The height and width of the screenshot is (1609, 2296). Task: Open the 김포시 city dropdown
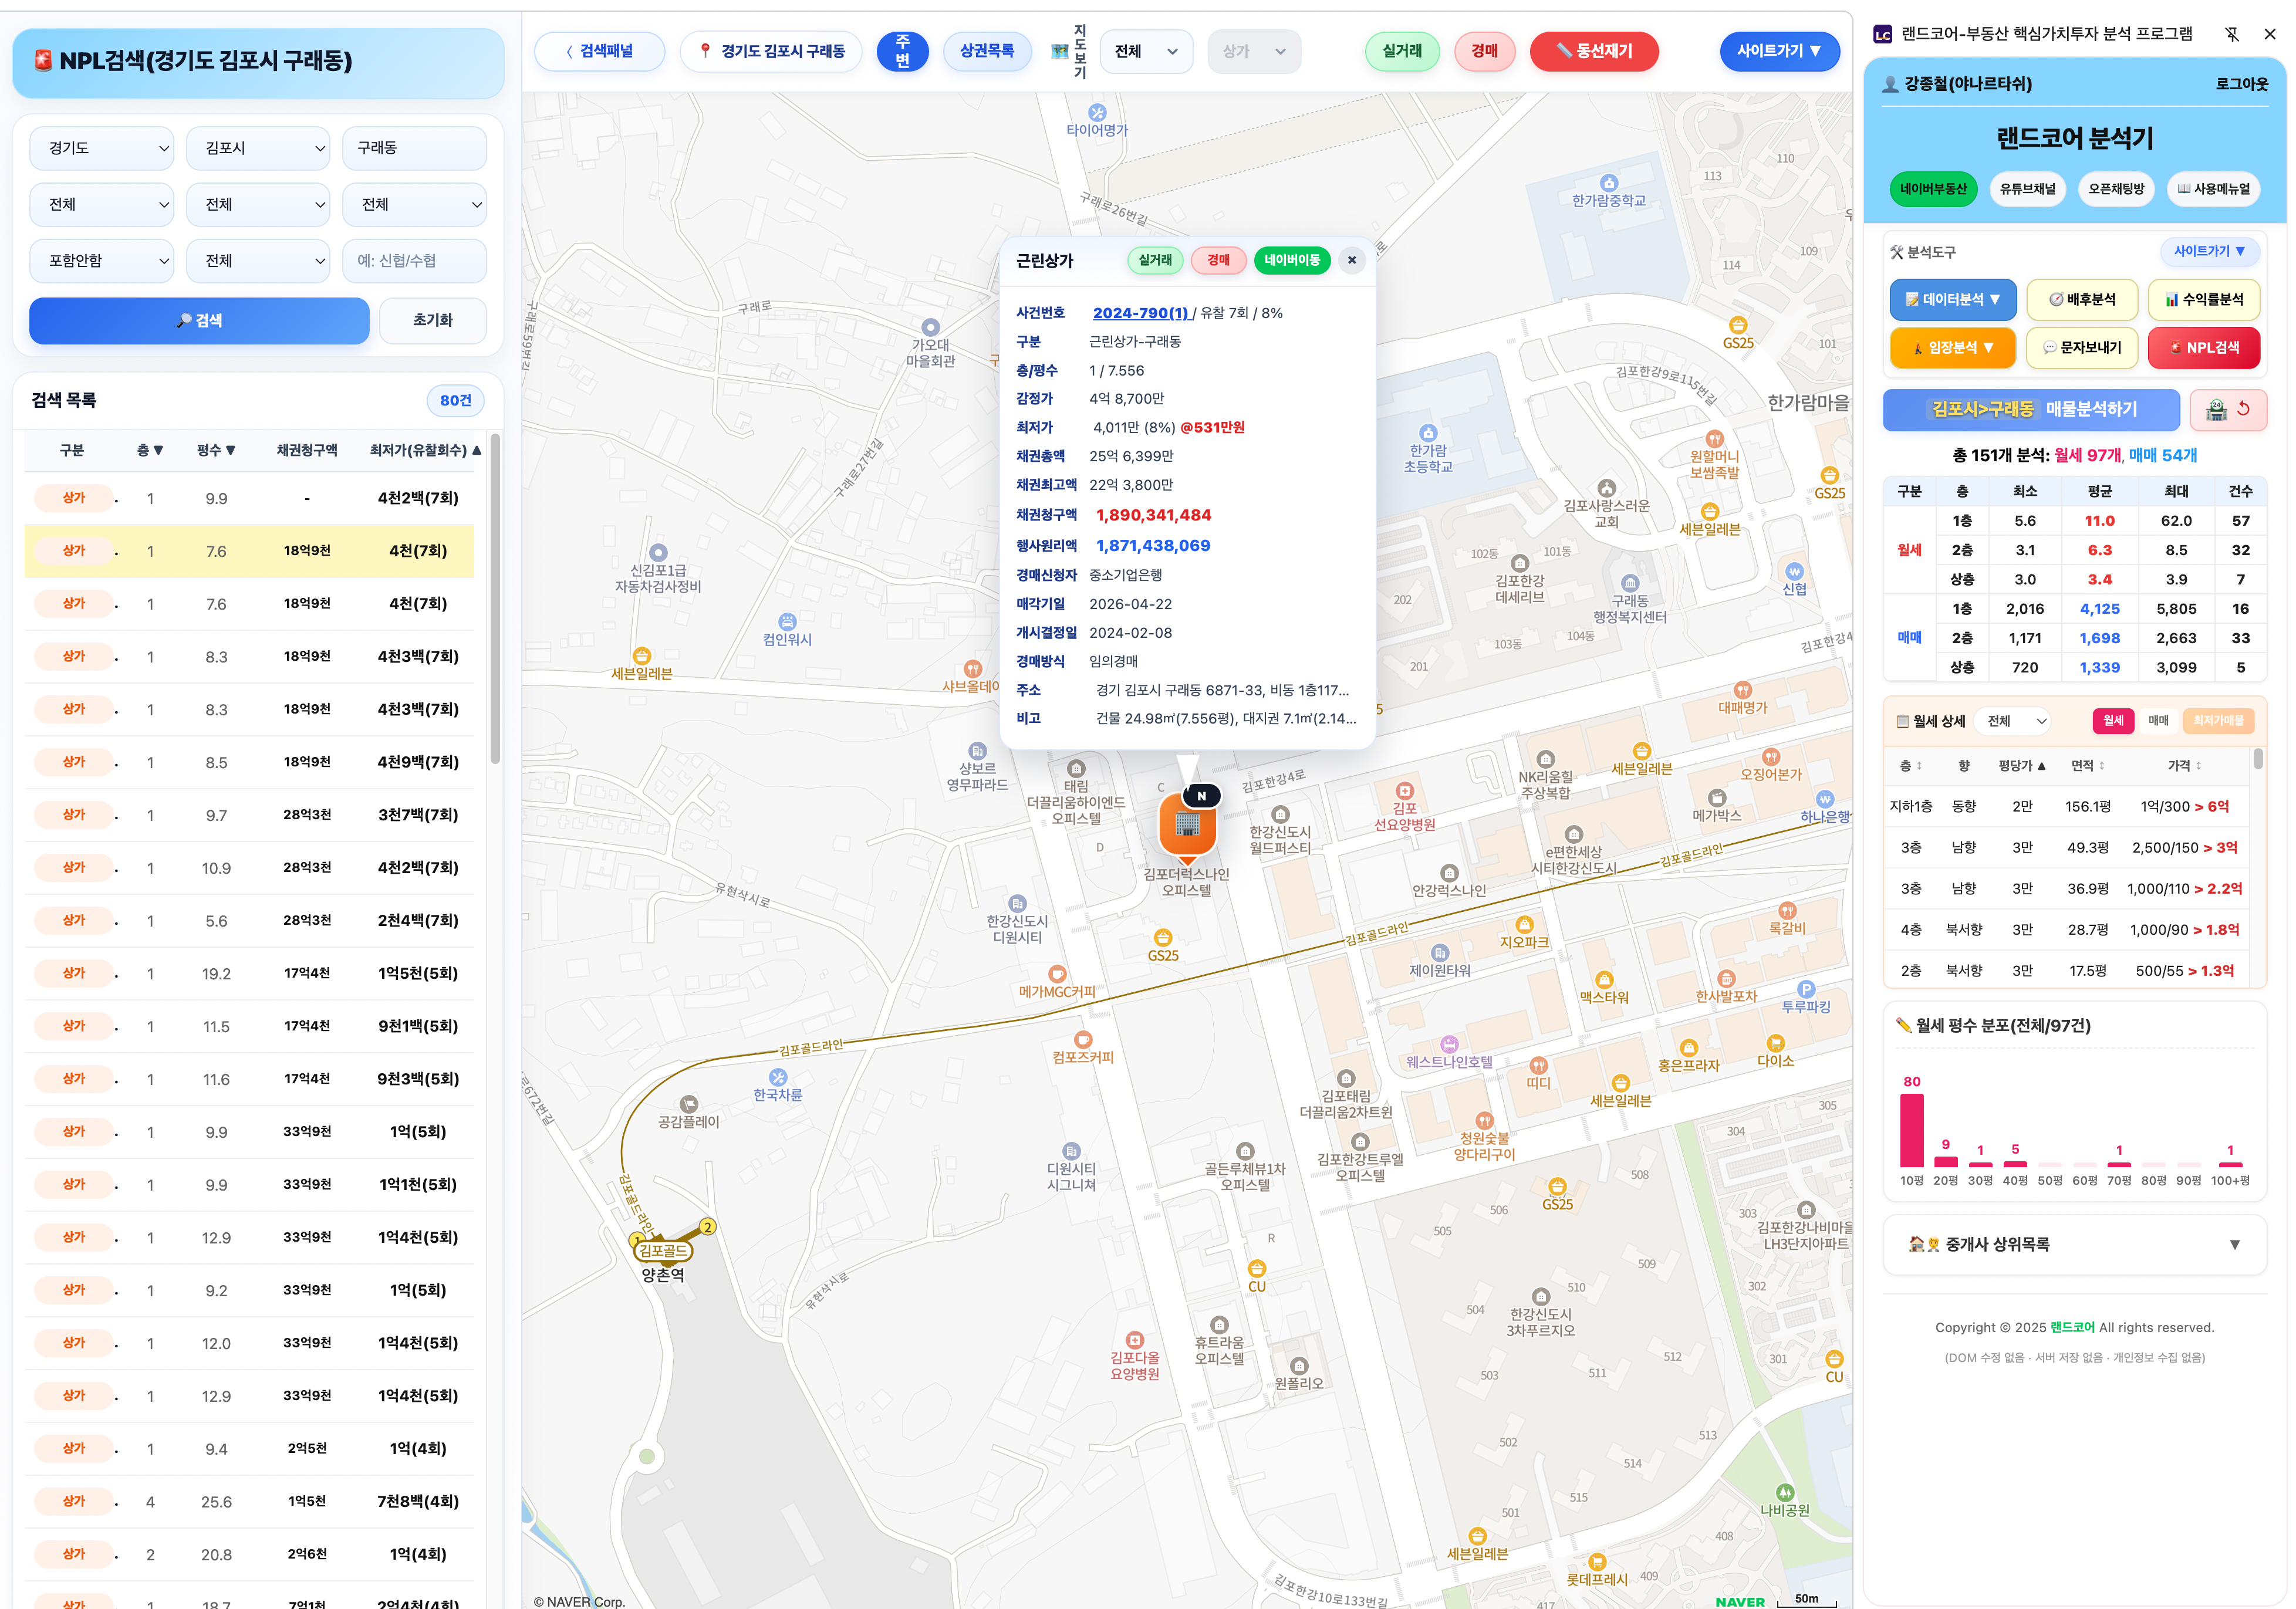(258, 148)
